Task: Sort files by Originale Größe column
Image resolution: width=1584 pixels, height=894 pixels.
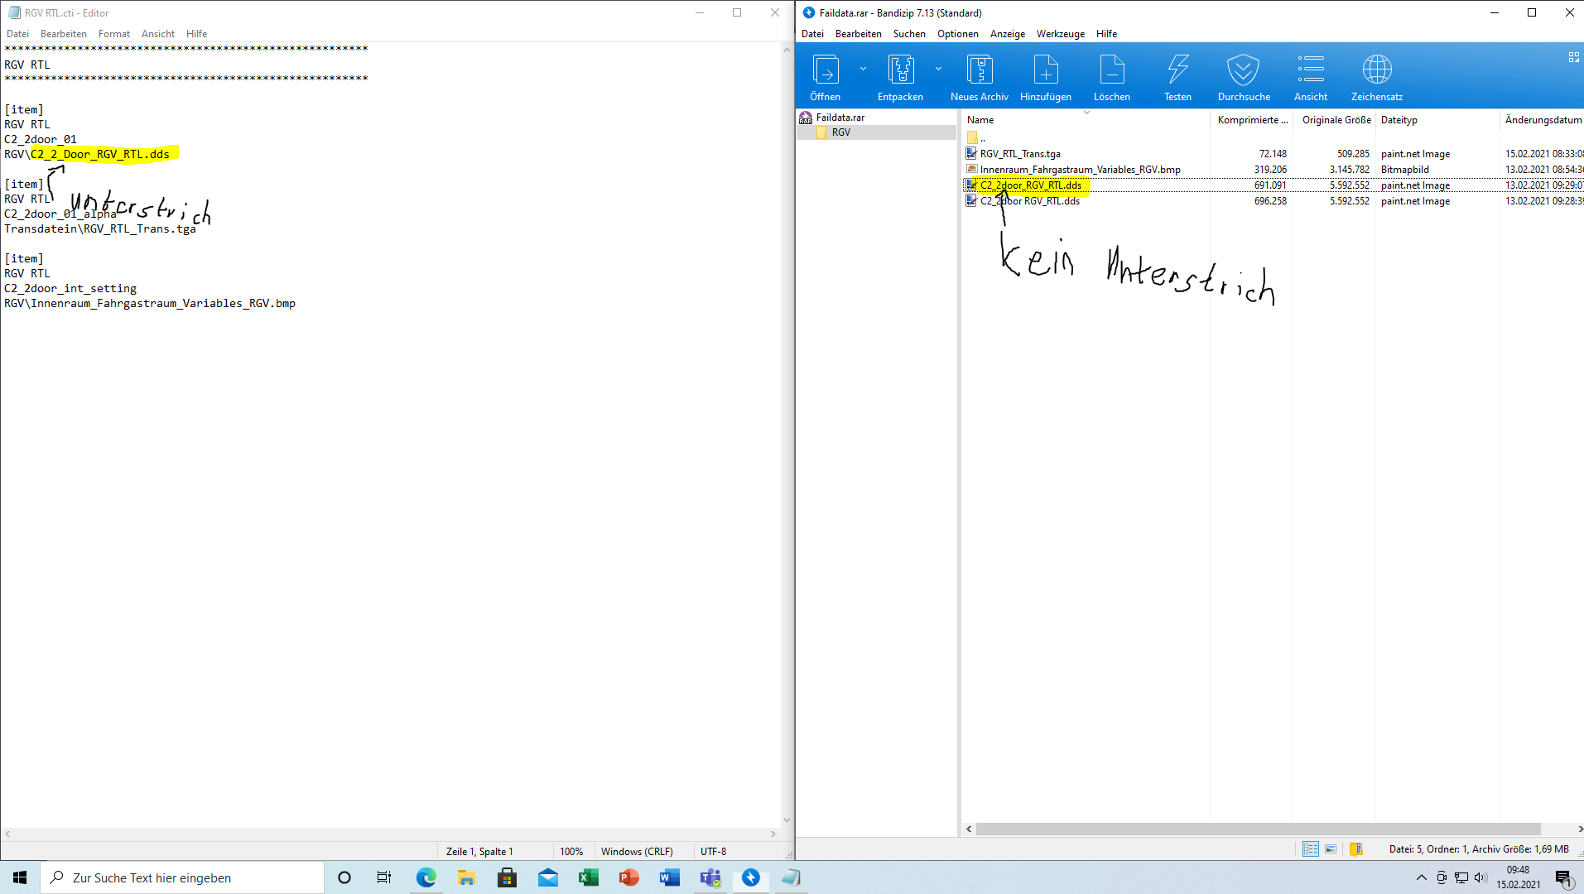Action: point(1336,120)
